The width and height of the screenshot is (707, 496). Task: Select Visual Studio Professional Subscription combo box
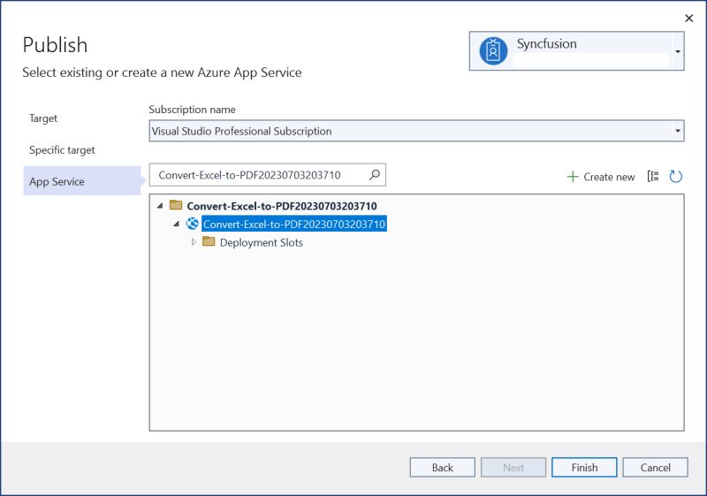(416, 131)
